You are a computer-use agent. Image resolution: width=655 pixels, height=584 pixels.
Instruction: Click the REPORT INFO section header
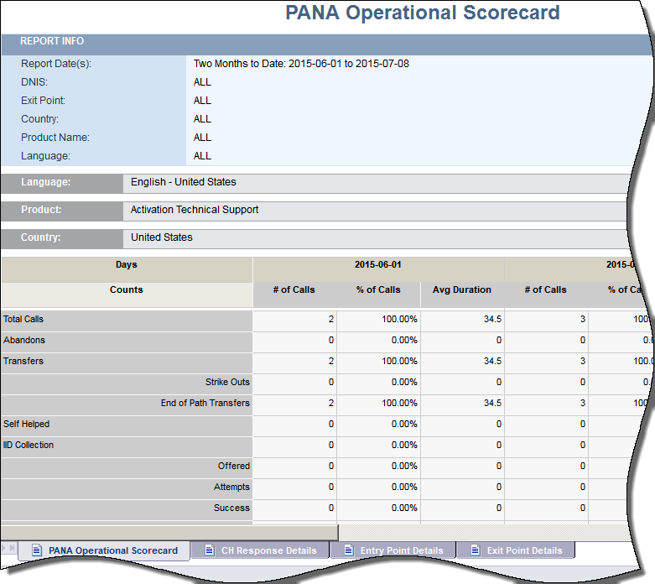point(52,41)
